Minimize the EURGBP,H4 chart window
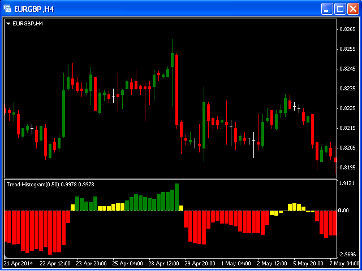This screenshot has width=362, height=271. [x=327, y=8]
